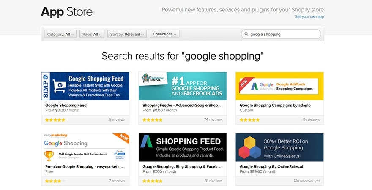
Task: Open Google AdWords Shopping Campaigns banner
Action: 279,86
